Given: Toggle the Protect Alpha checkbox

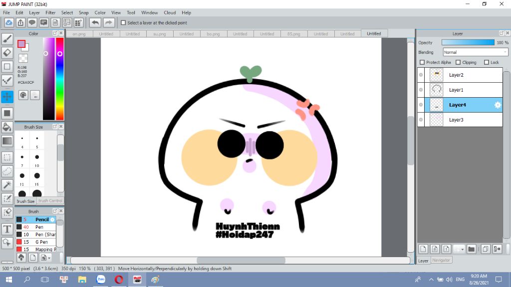Looking at the screenshot, I should click(422, 62).
